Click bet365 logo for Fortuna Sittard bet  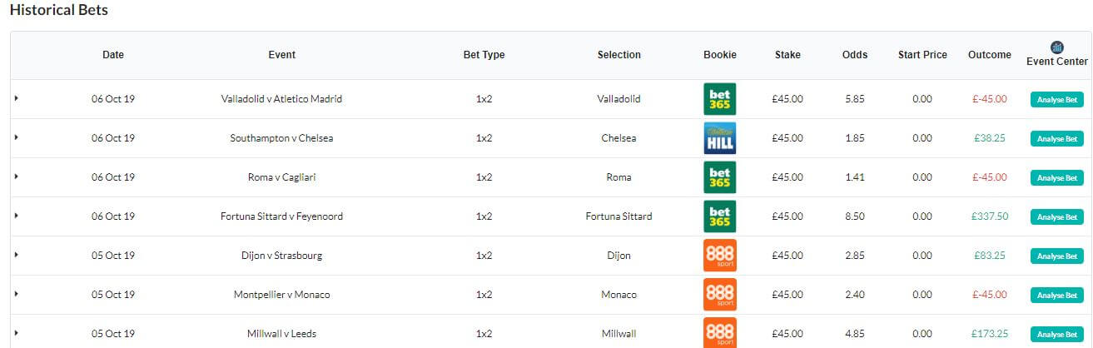(719, 216)
